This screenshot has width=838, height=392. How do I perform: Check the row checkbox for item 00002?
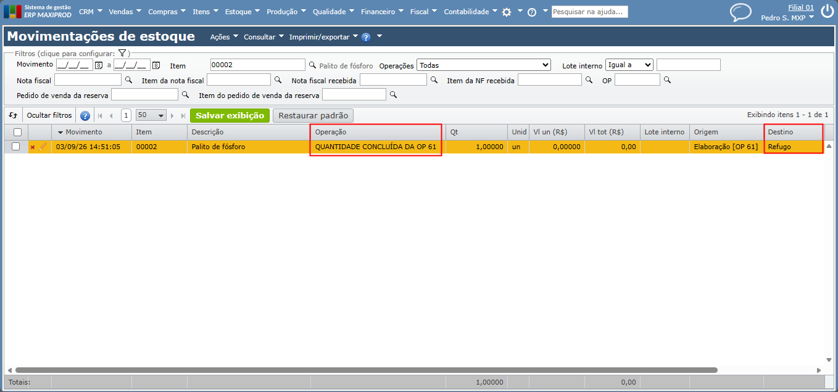tap(16, 147)
